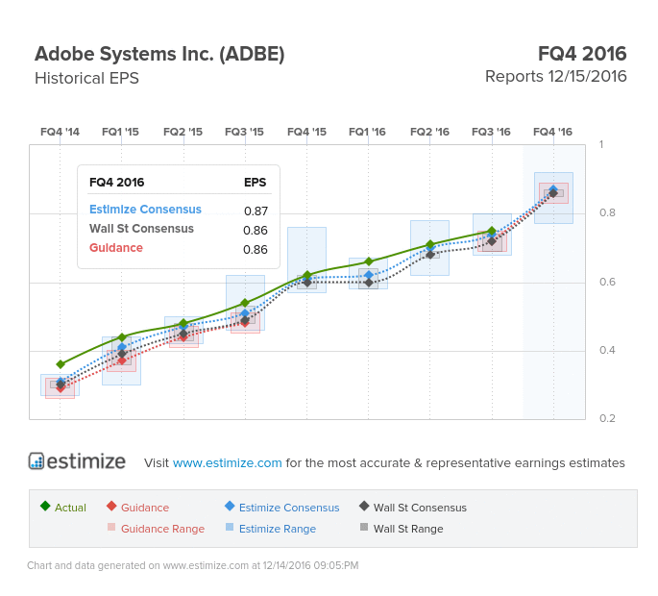Toggle the Wall St Consensus legend label
The image size is (658, 596).
420,508
